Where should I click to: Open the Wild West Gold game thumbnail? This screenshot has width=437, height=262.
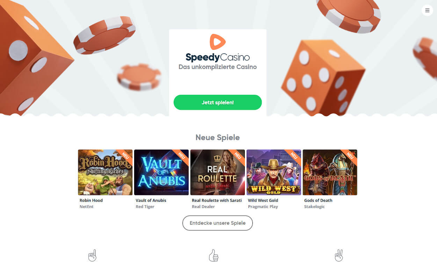pos(274,172)
